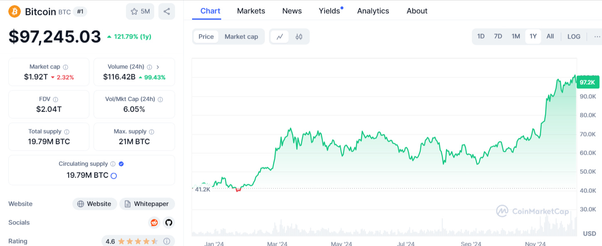
Task: Click the 121.79% (1y) change text
Action: (x=133, y=37)
